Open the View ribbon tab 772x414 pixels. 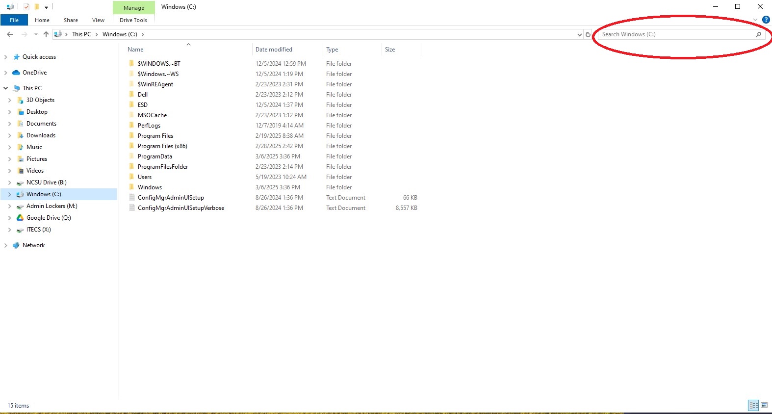coord(98,20)
